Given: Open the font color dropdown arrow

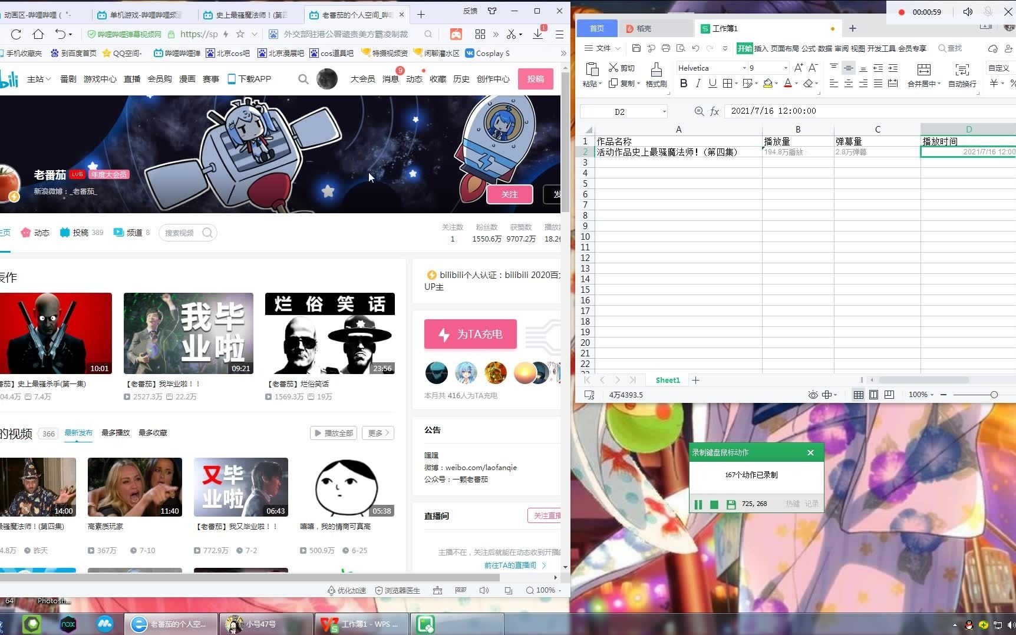Looking at the screenshot, I should (x=796, y=84).
